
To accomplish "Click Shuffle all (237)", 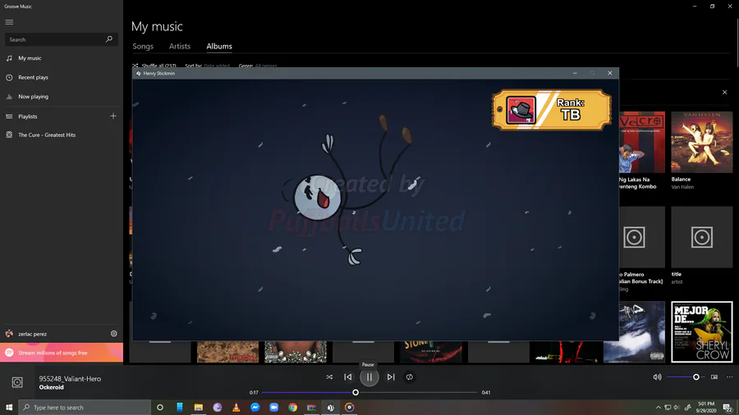I will (x=154, y=66).
